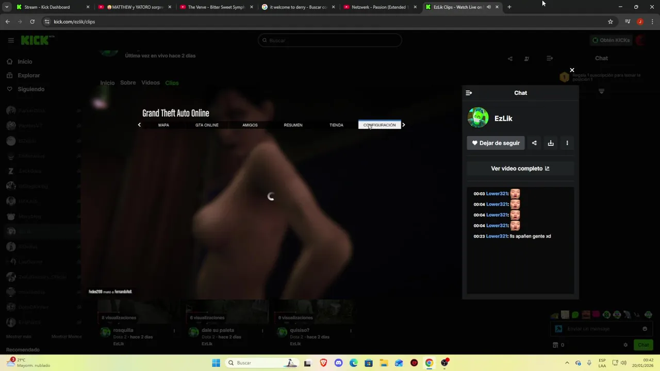Switch to the Netzwerk - Passion tab
The height and width of the screenshot is (371, 660).
(x=380, y=7)
